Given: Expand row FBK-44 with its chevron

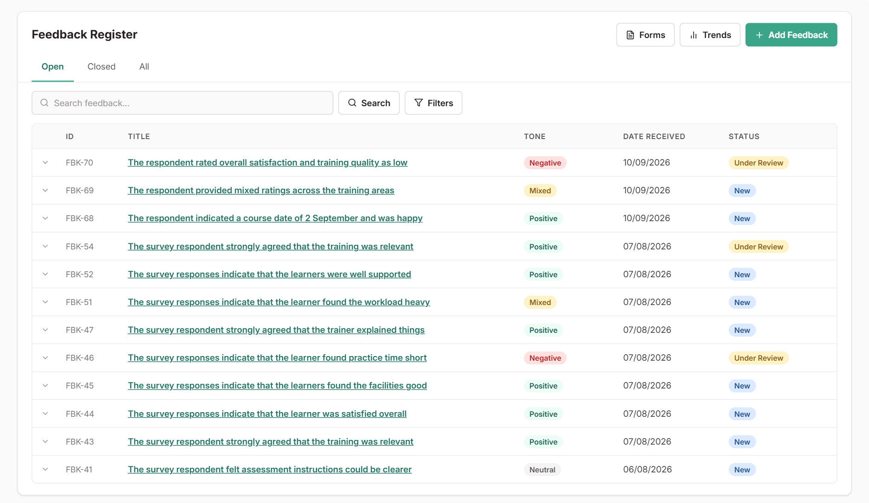Looking at the screenshot, I should [45, 414].
